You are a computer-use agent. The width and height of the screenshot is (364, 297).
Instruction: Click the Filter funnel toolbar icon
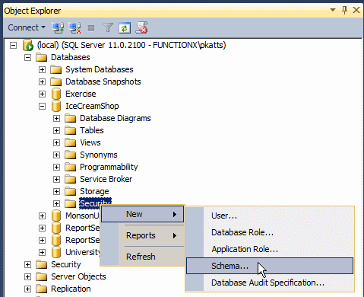pyautogui.click(x=108, y=27)
